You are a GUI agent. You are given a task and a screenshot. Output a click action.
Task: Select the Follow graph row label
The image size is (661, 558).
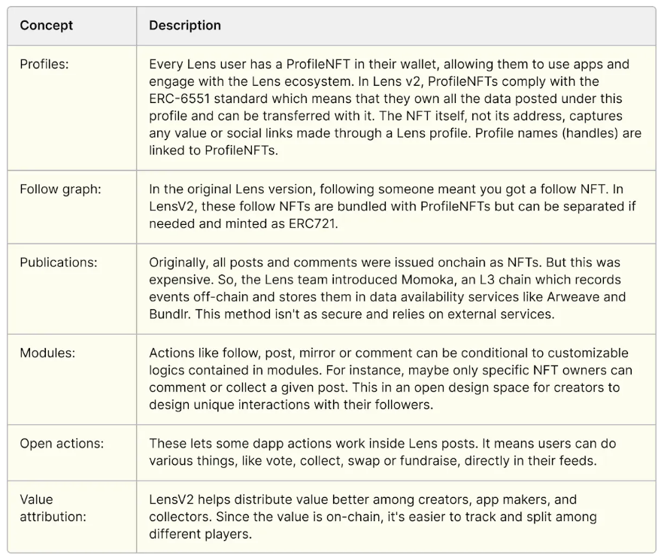point(60,190)
